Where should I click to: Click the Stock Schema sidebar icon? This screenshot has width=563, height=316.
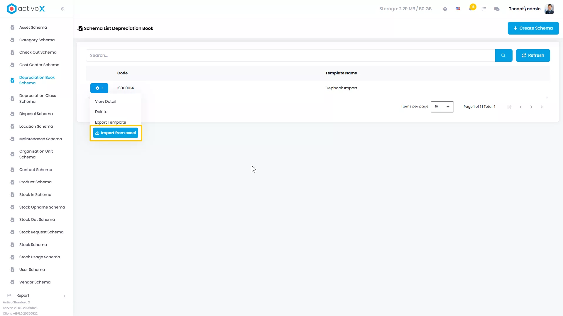click(12, 245)
